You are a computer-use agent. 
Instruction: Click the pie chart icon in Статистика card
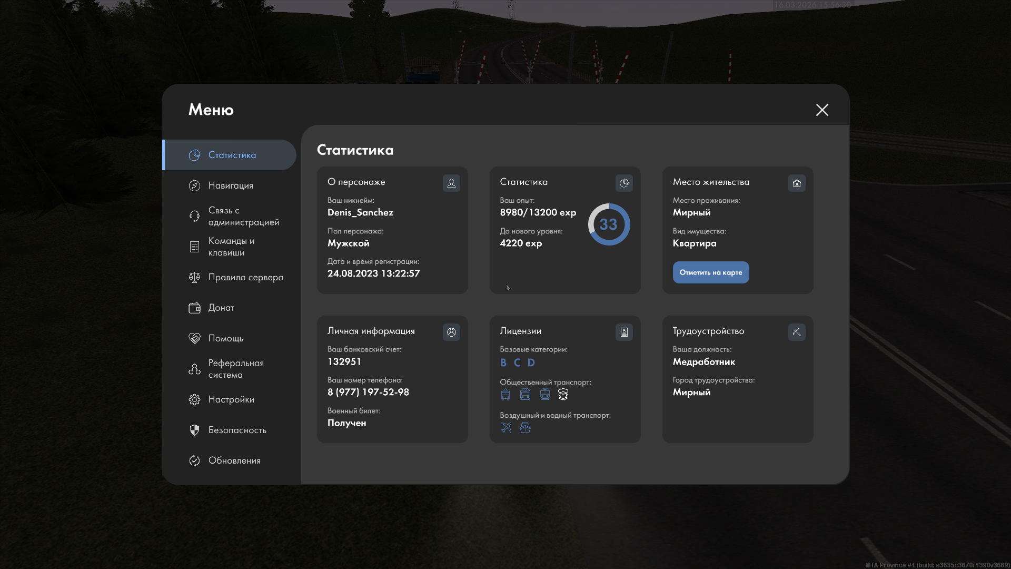pyautogui.click(x=624, y=183)
